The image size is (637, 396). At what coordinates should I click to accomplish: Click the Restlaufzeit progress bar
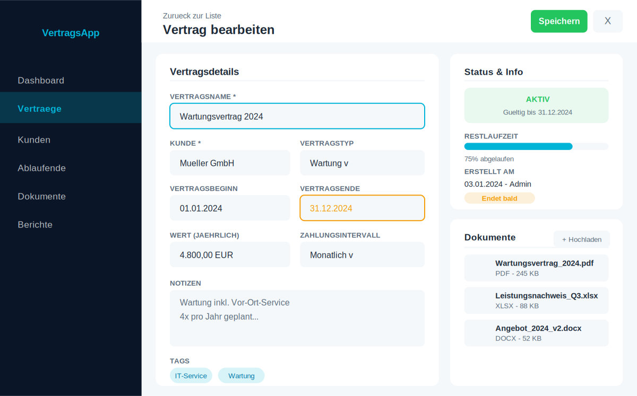coord(536,146)
